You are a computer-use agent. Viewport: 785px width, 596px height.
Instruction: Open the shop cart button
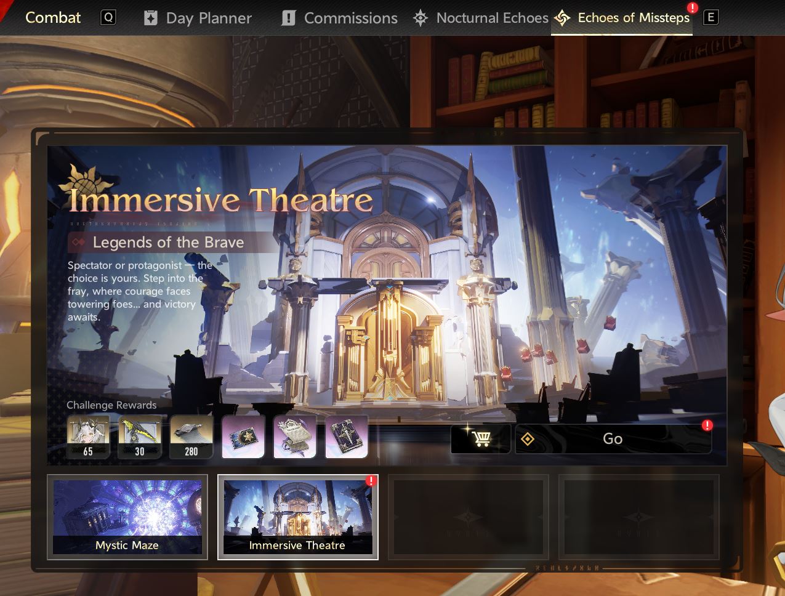click(x=481, y=439)
